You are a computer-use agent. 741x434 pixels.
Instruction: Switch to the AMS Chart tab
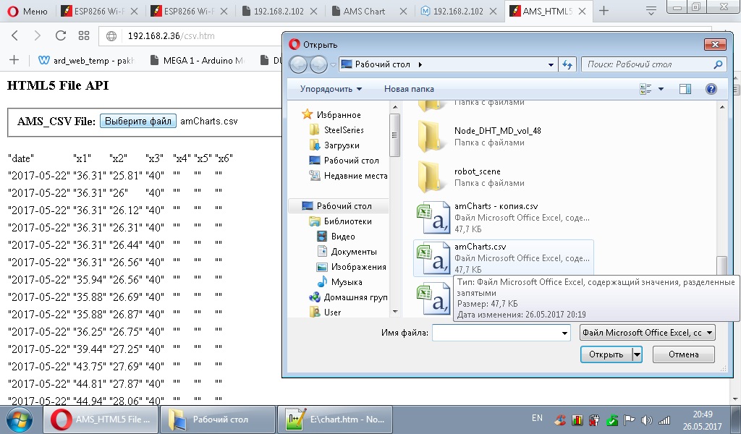[x=364, y=11]
